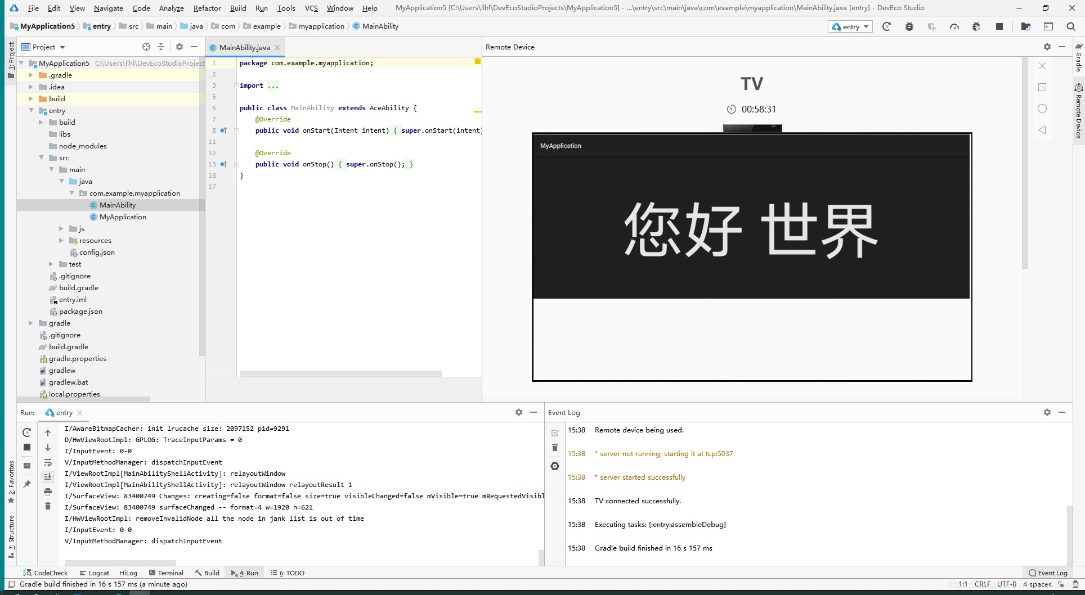Hide the Project panel with minus icon

[x=194, y=47]
